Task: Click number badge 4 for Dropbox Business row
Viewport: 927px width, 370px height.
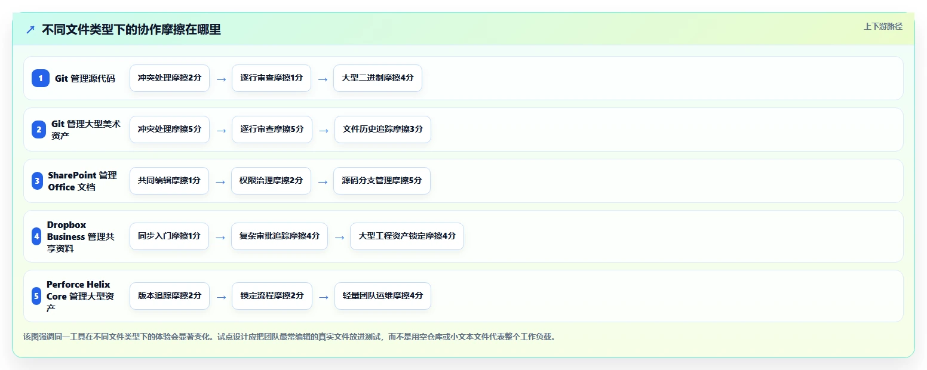Action: [x=36, y=236]
